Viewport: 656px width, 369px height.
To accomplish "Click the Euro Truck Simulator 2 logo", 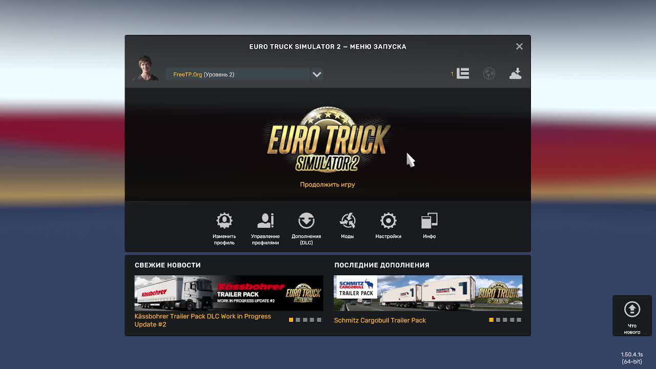I will 328,139.
